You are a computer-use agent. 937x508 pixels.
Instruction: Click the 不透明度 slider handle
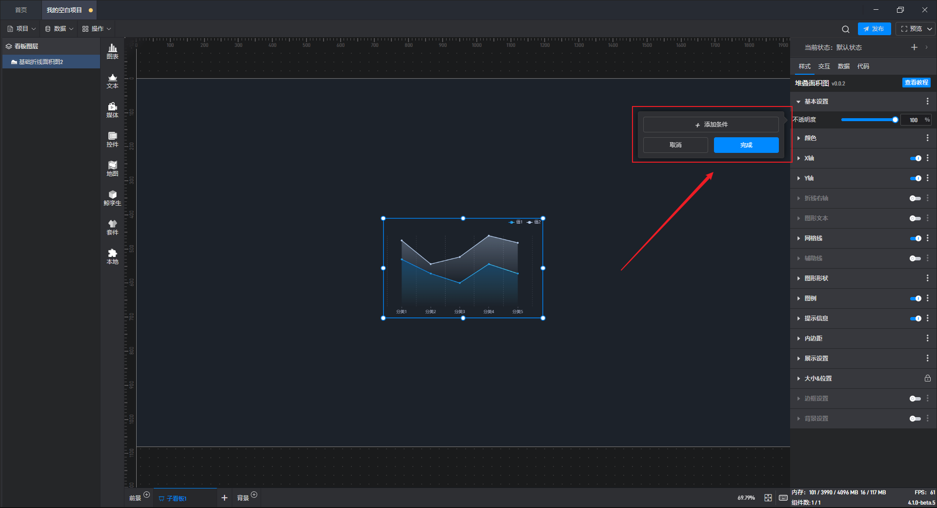point(895,120)
